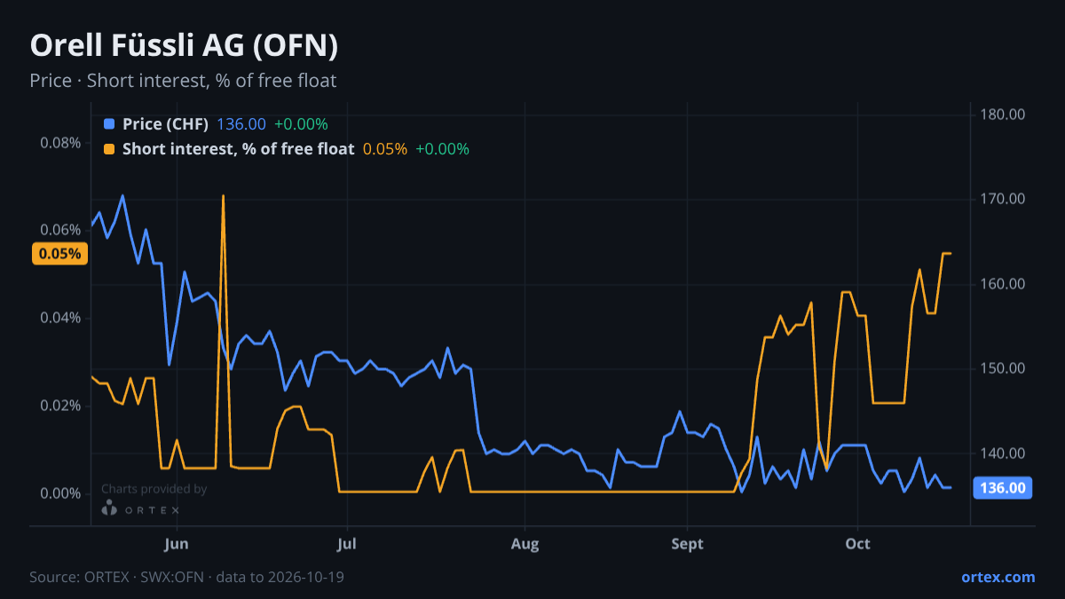Image resolution: width=1065 pixels, height=599 pixels.
Task: Click the 0.02% left axis label
Action: (61, 406)
